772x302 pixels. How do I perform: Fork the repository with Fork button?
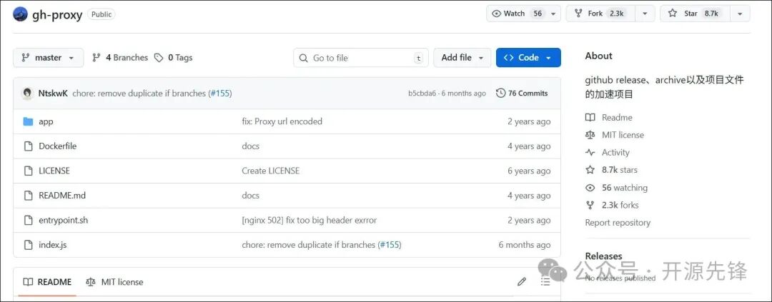[600, 14]
